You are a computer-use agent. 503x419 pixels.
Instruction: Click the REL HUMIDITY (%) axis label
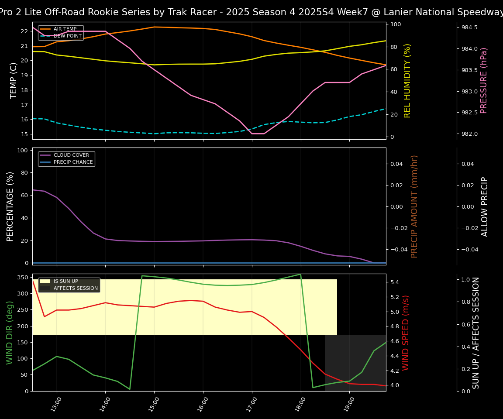(407, 80)
